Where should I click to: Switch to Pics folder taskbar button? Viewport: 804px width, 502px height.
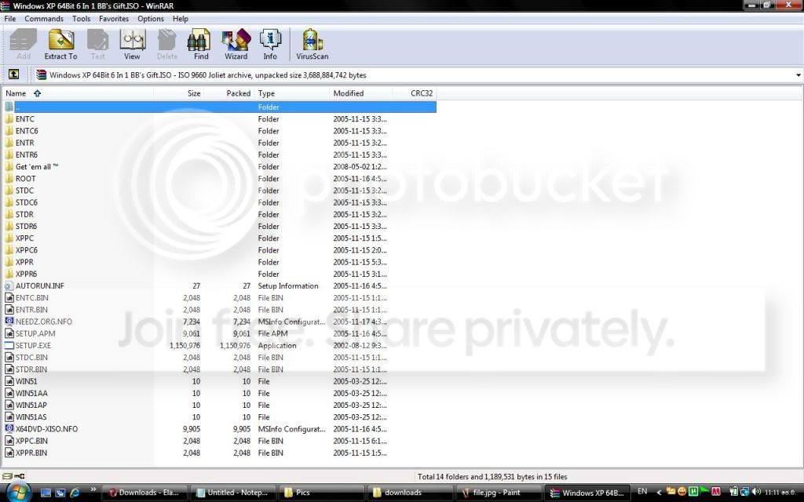click(x=322, y=493)
